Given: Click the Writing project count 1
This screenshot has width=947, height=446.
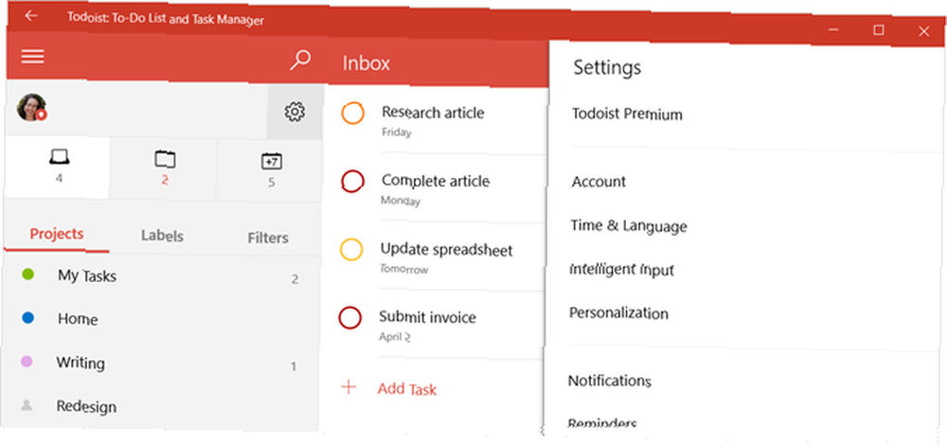Looking at the screenshot, I should 294,366.
